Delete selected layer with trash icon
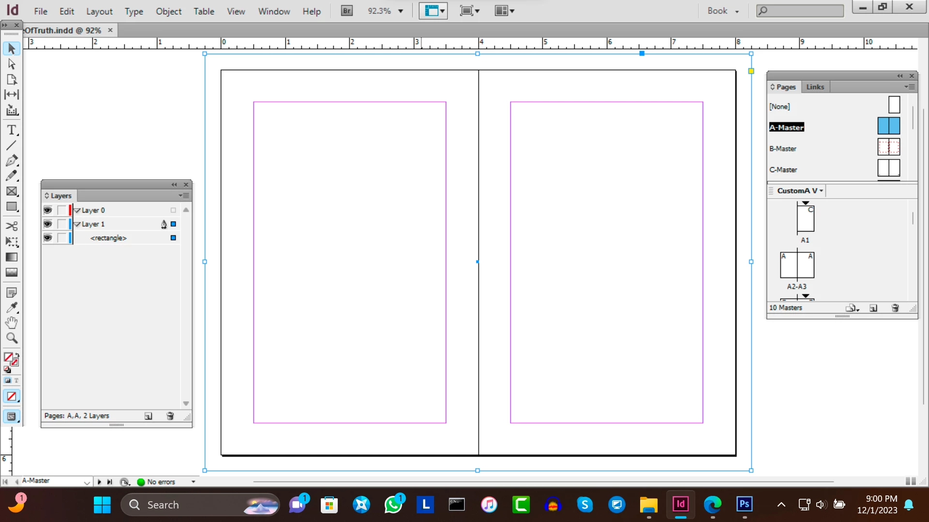 click(x=170, y=416)
